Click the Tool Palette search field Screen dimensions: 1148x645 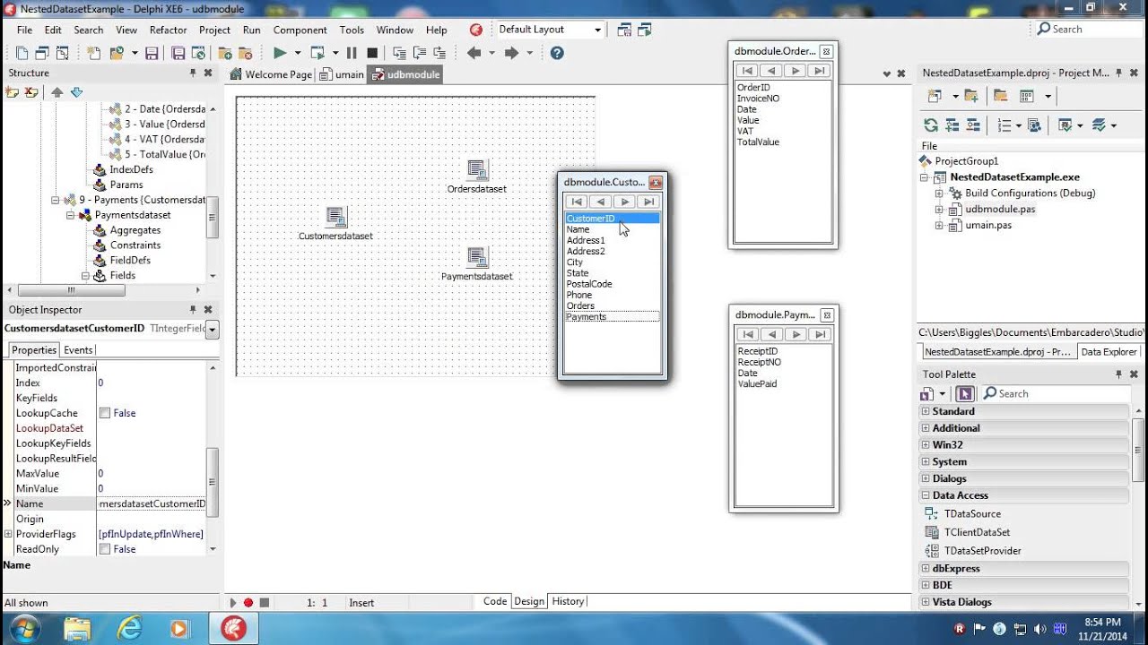[1055, 393]
